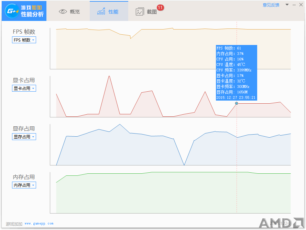Expand the FPS 帧数 dropdown
This screenshot has height=230, width=306.
click(x=24, y=40)
